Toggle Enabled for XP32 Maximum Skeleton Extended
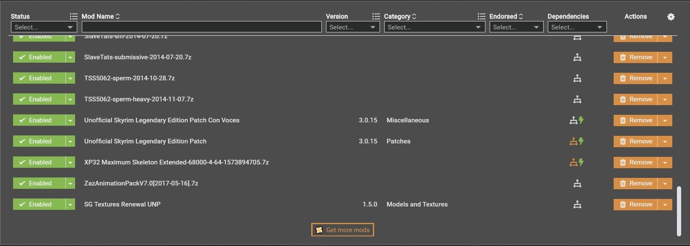Image resolution: width=690 pixels, height=246 pixels. (39, 162)
